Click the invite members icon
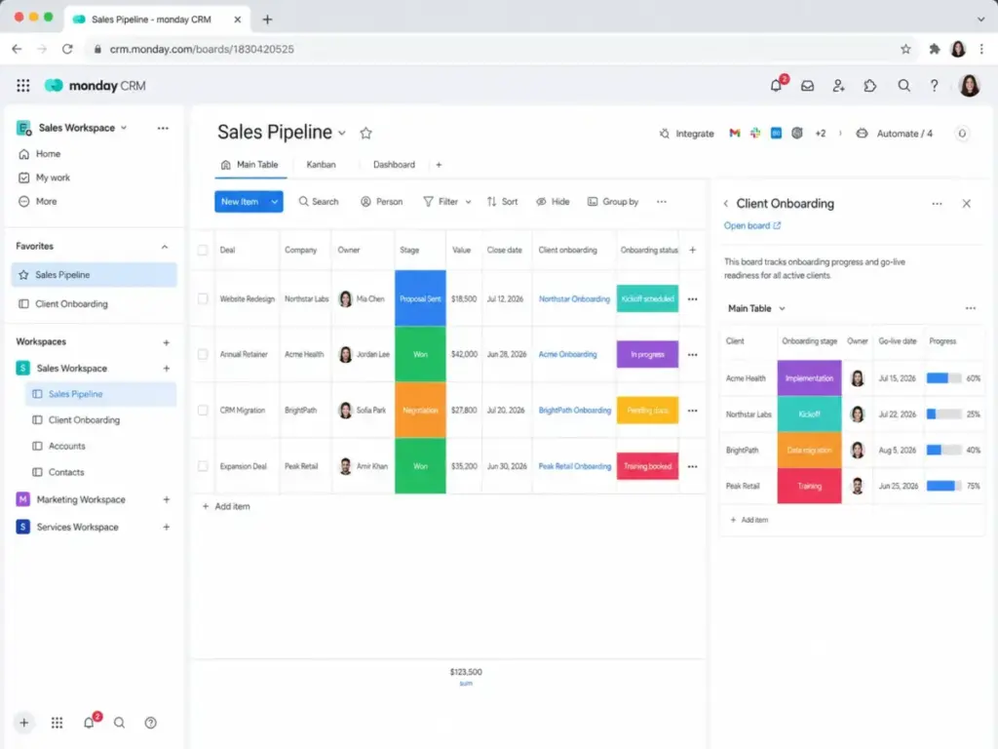 tap(838, 86)
